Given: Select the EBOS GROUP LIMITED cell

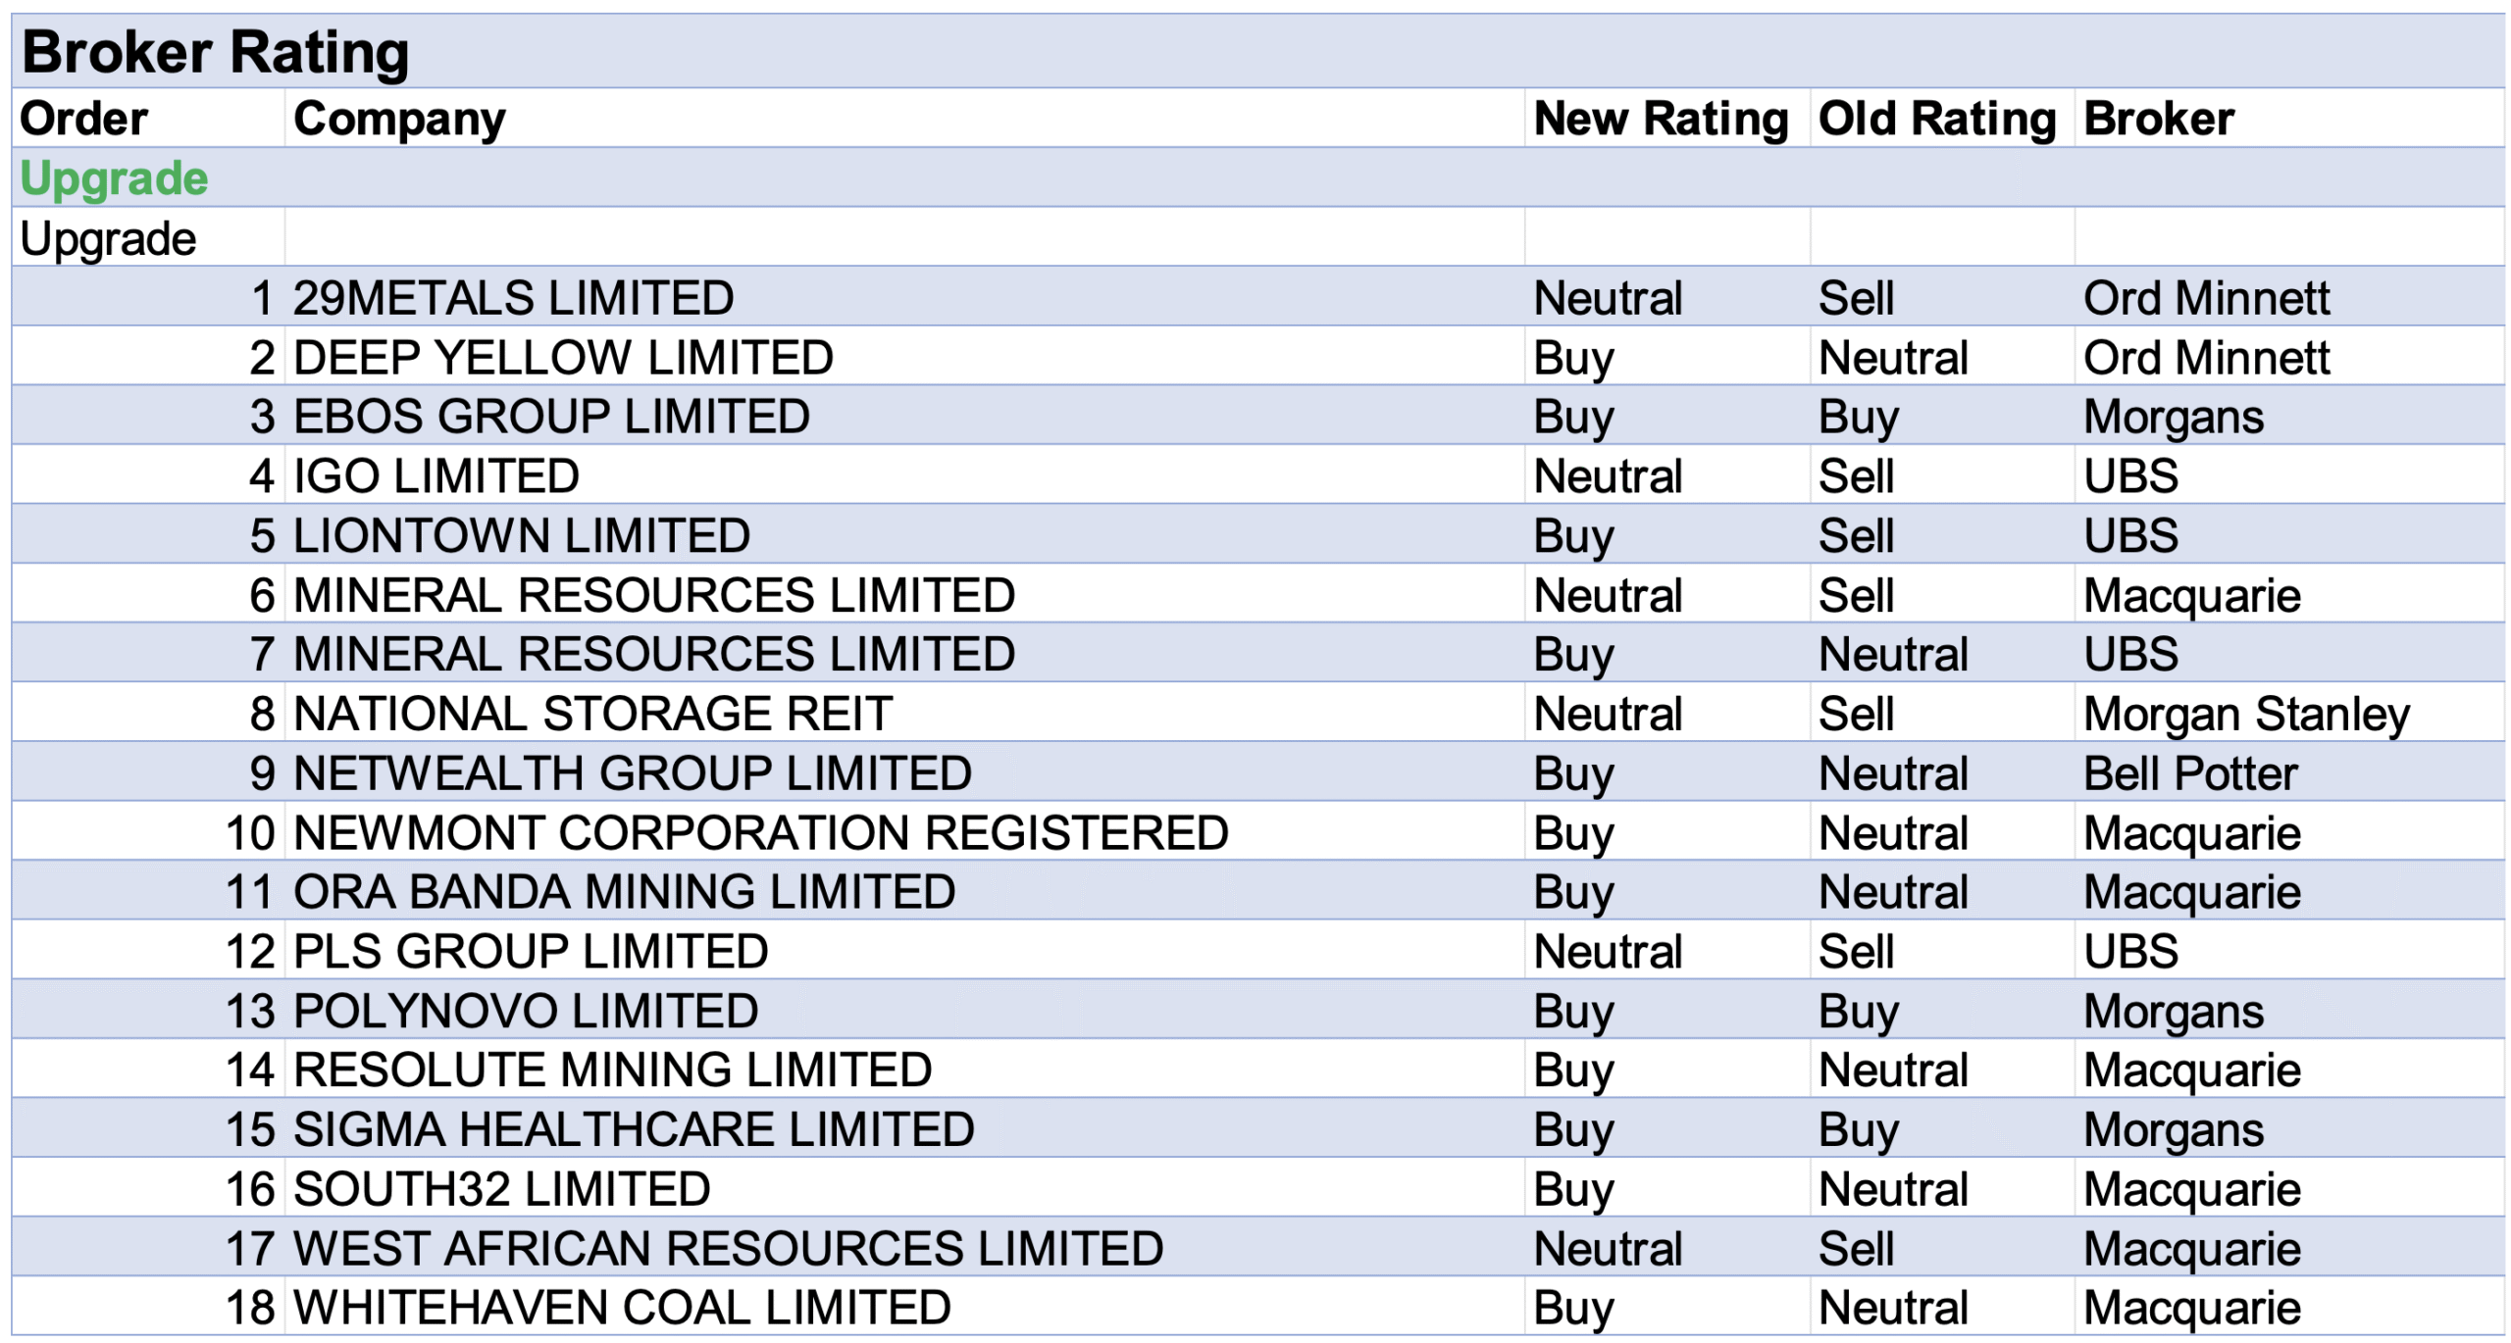Looking at the screenshot, I should point(551,417).
